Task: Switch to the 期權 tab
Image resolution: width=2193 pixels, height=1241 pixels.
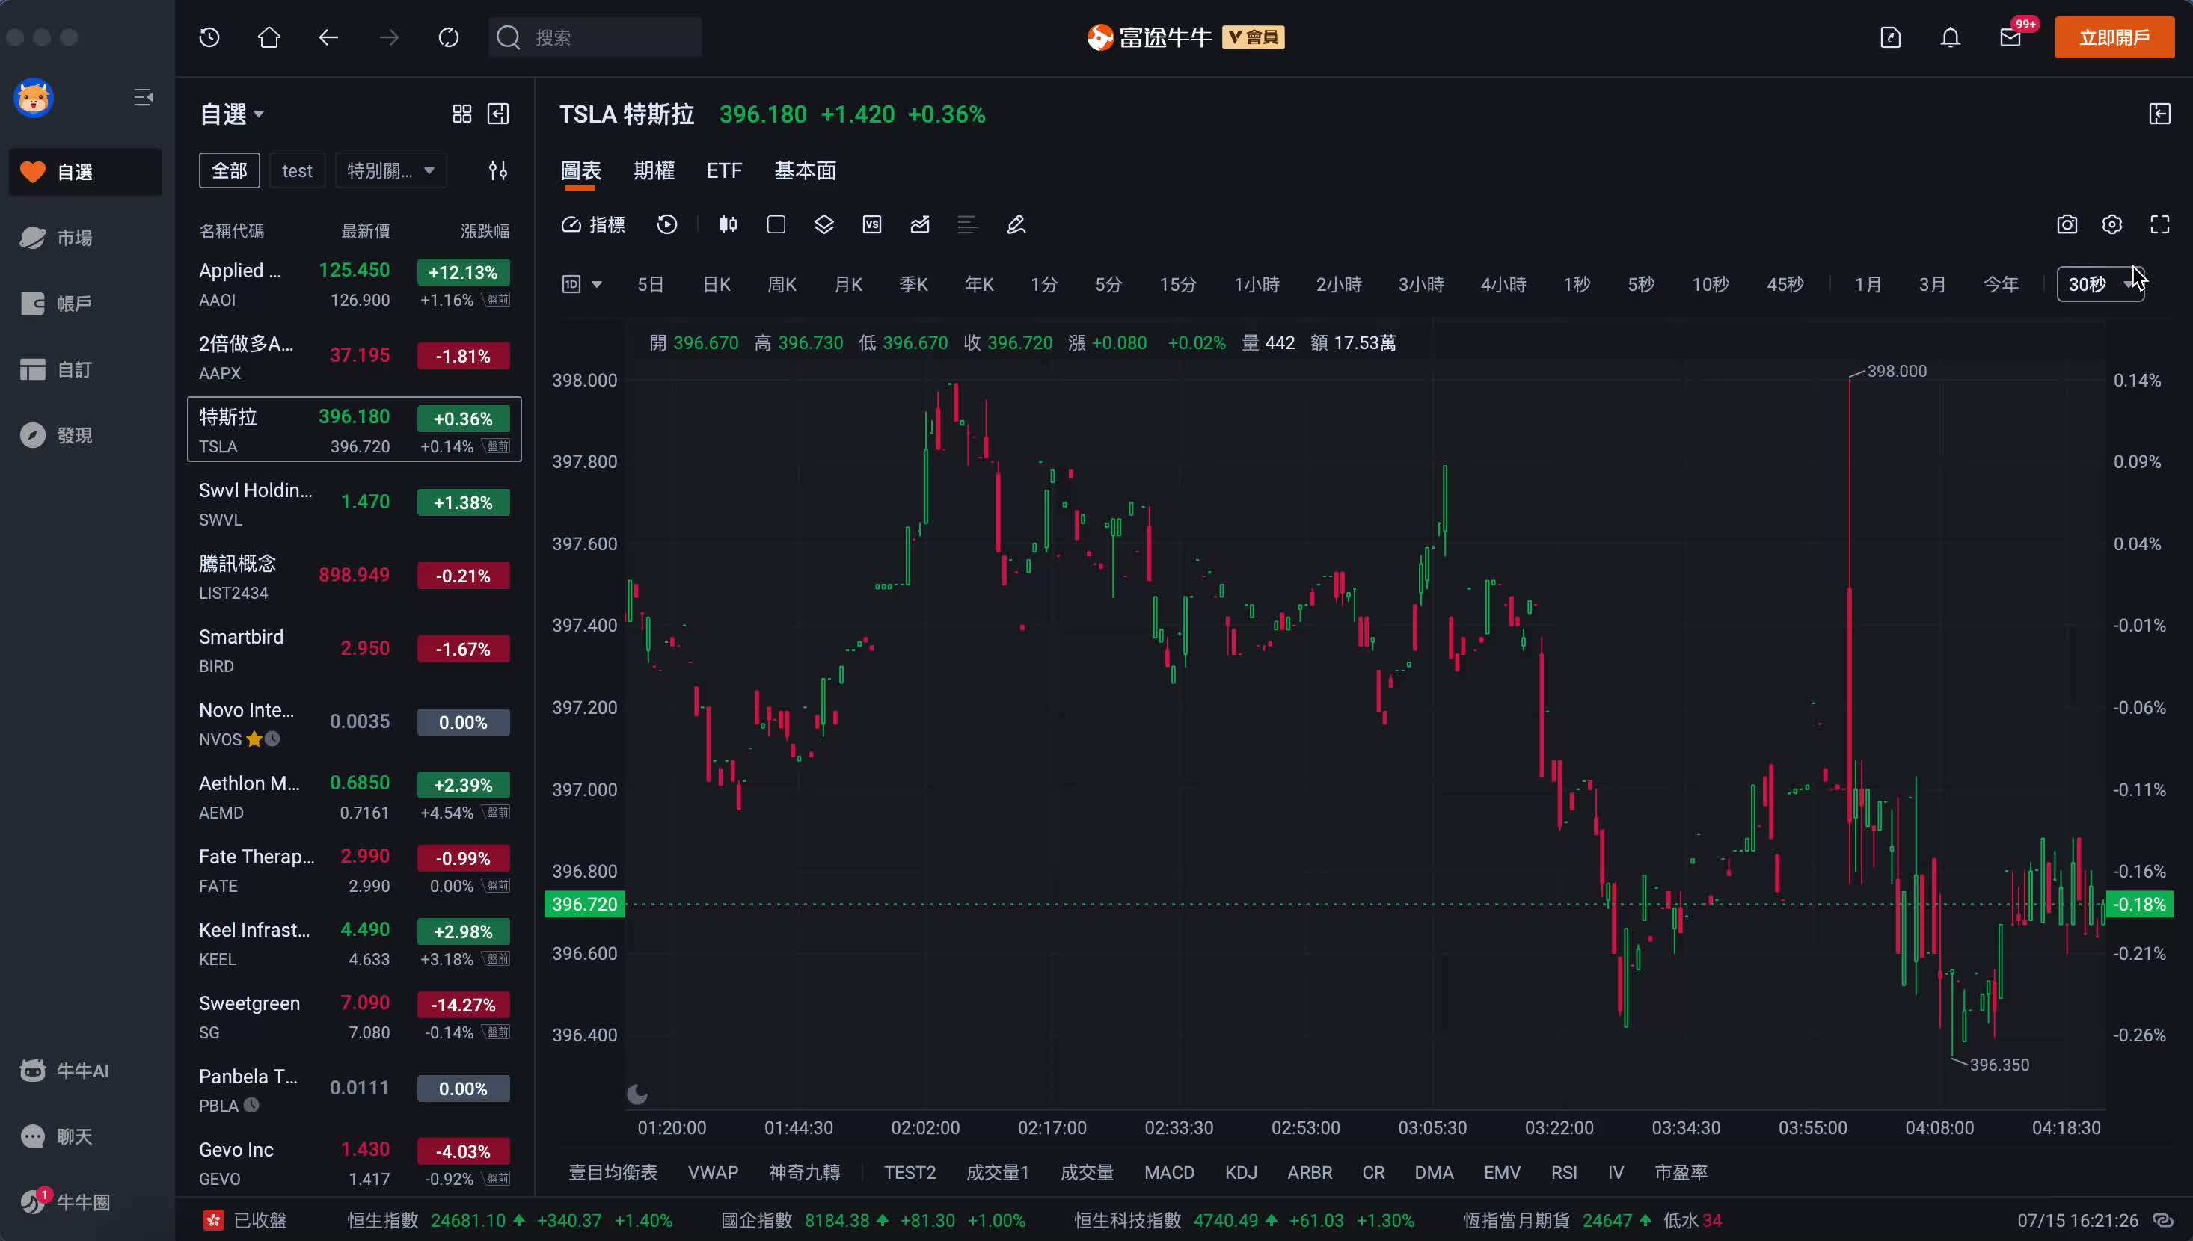Action: 654,170
